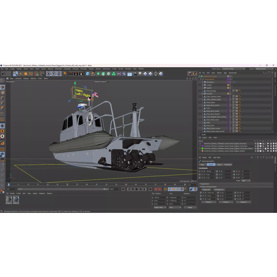Click the Light bulb icon
This screenshot has height=277, width=277.
pos(140,74)
